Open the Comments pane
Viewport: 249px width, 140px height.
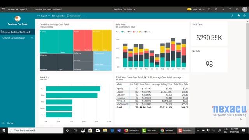(74, 16)
